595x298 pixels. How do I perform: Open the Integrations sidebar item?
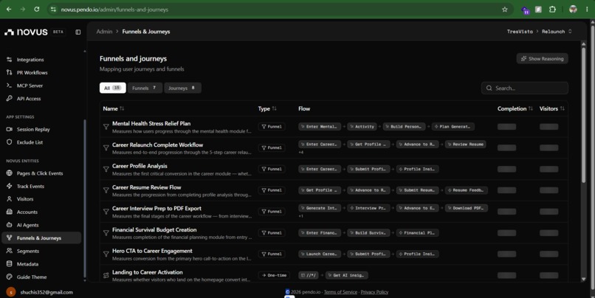(30, 60)
